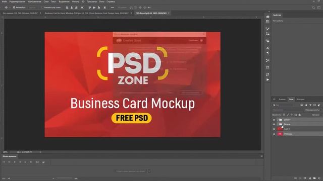323x181 pixels.
Task: Click the add adjustment layer icon in the Layers panel
Action: point(309,178)
